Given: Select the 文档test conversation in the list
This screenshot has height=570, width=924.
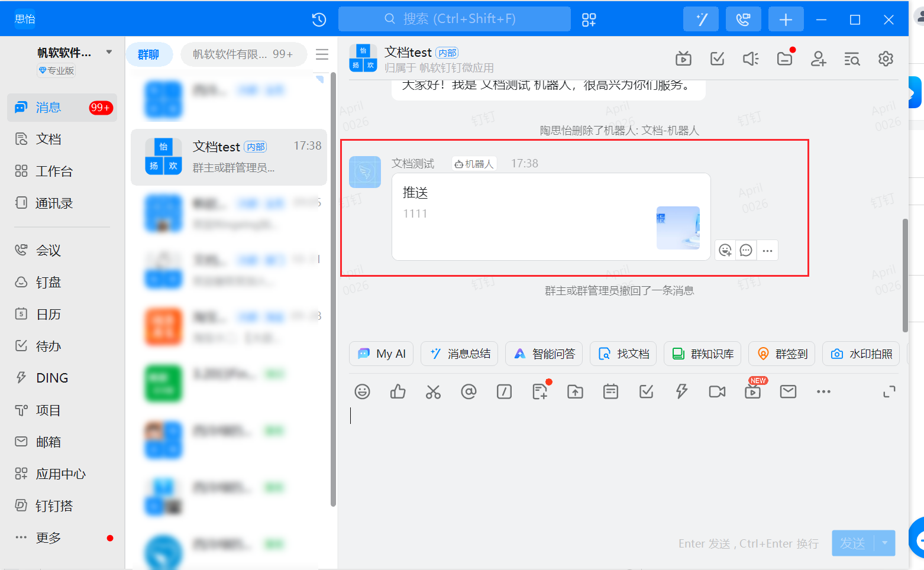Looking at the screenshot, I should [x=228, y=157].
